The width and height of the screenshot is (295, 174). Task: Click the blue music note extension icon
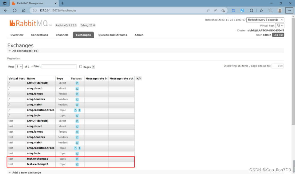[x=242, y=10]
